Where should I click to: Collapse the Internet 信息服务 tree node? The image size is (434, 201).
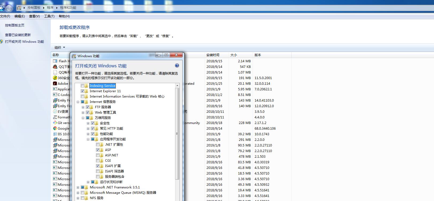coord(78,102)
